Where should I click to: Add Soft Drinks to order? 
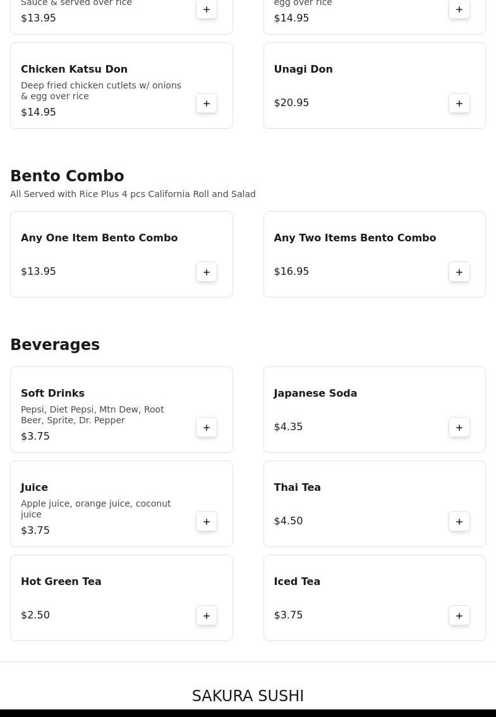(207, 428)
